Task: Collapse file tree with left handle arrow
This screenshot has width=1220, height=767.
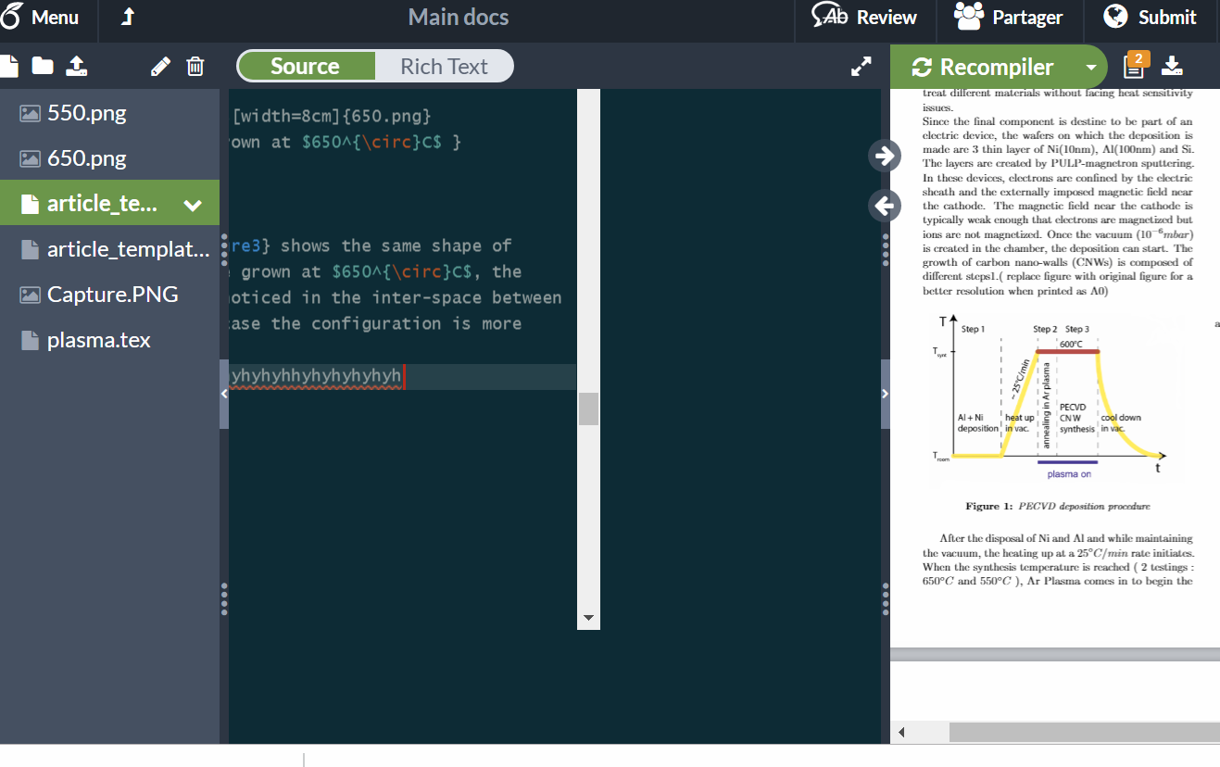Action: [x=223, y=394]
